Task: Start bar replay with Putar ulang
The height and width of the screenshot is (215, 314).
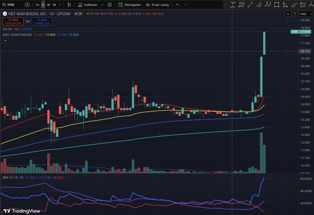Action: coord(157,5)
